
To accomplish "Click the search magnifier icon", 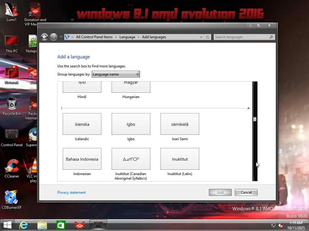I will (x=271, y=37).
